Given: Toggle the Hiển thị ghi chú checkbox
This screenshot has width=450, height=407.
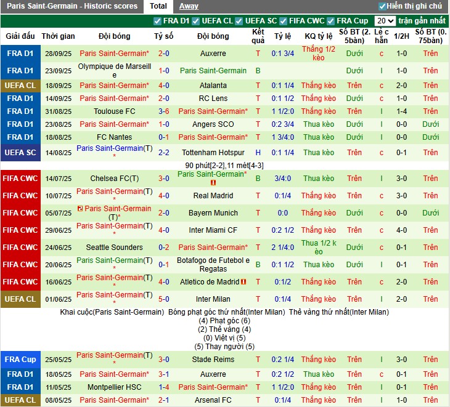Looking at the screenshot, I should [x=382, y=6].
